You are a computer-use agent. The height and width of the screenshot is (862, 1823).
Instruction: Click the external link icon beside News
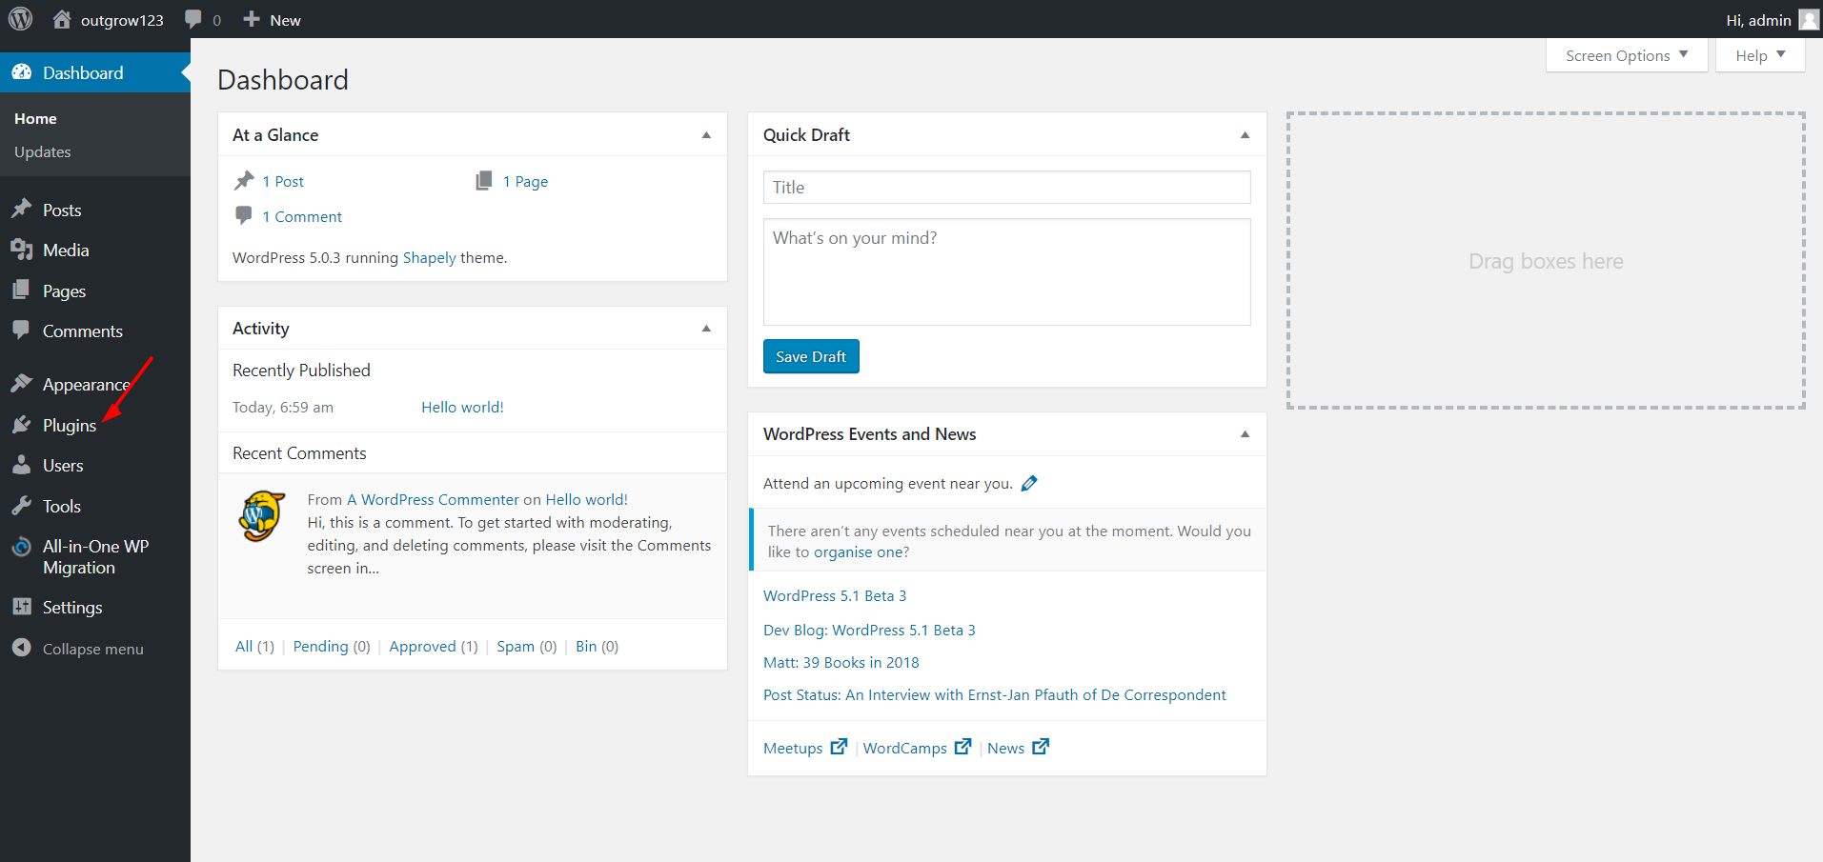(x=1041, y=747)
